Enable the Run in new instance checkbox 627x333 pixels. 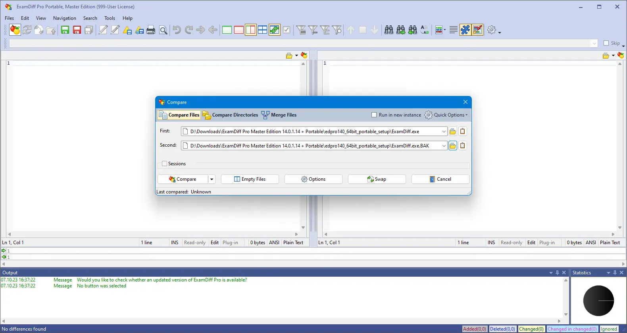coord(374,115)
